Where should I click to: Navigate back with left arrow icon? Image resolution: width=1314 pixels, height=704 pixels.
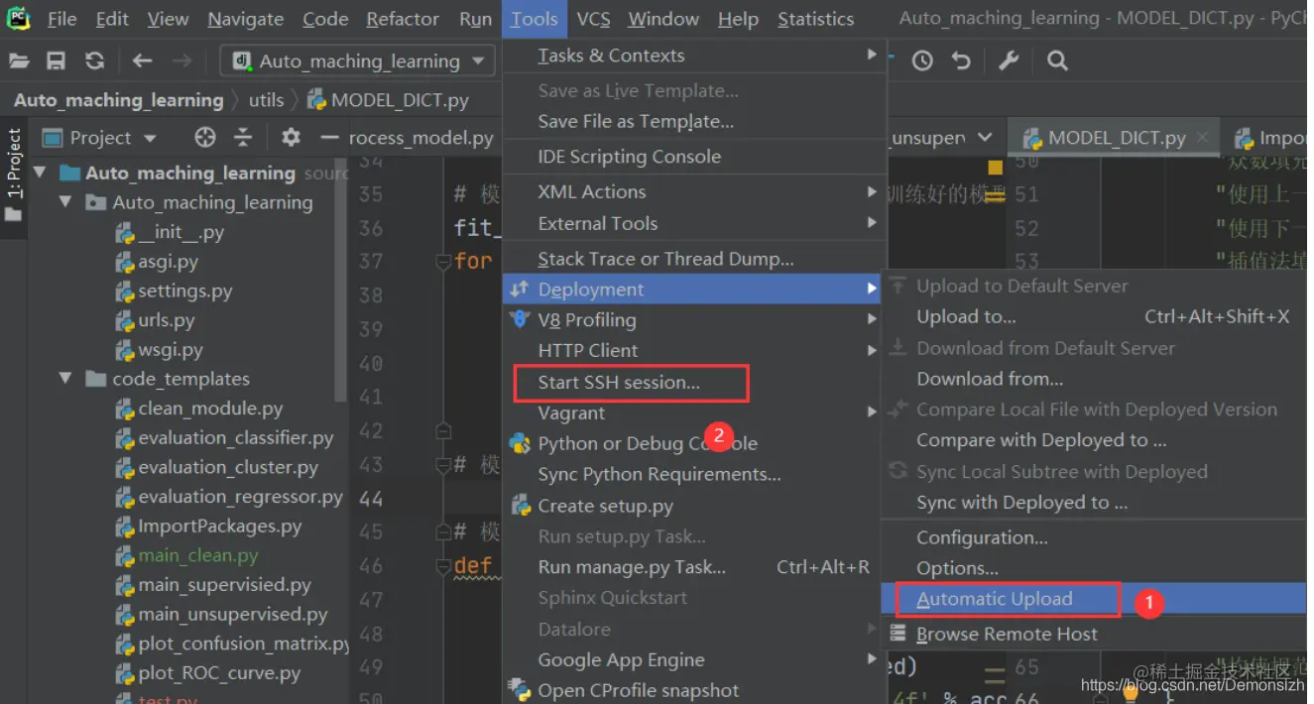142,61
